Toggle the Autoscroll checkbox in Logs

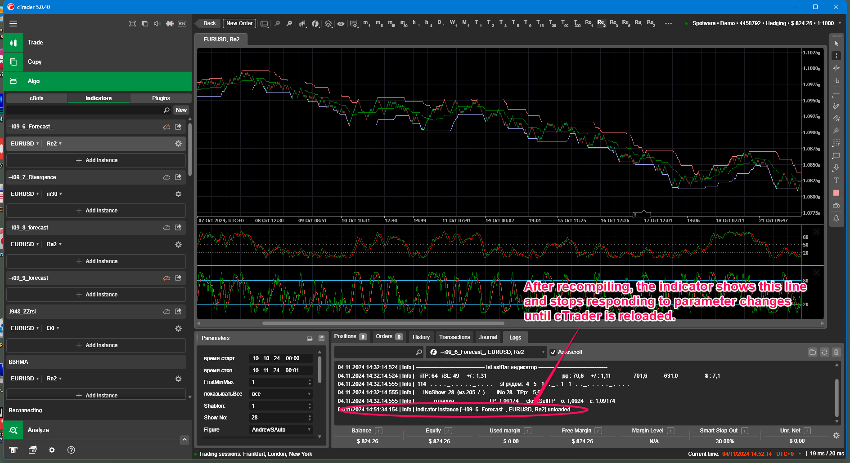553,352
